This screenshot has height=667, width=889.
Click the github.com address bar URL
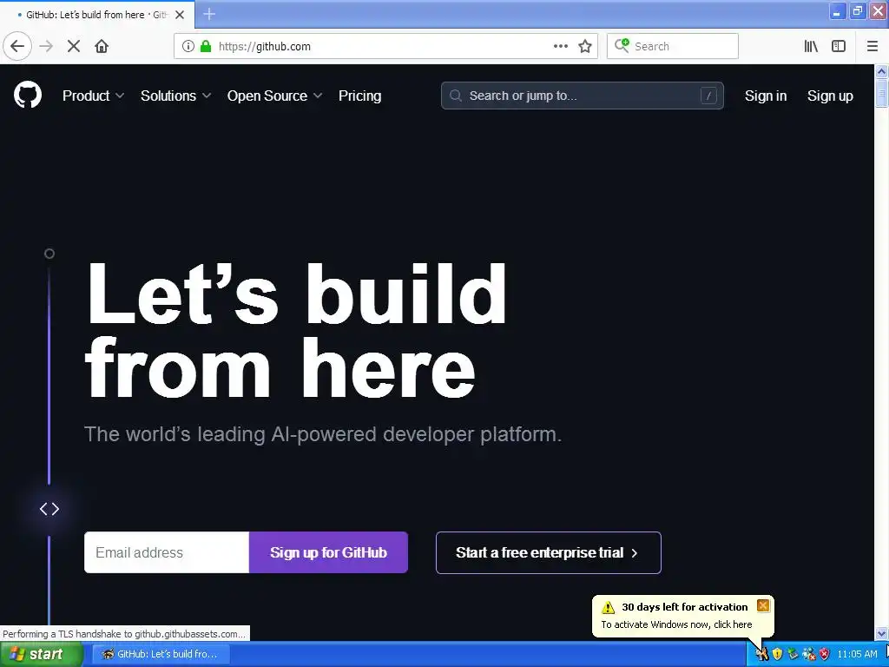[265, 47]
